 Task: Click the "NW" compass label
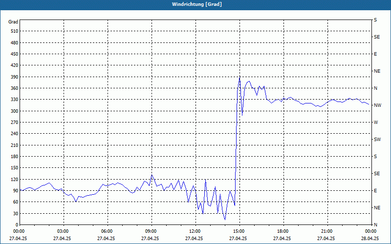pyautogui.click(x=377, y=105)
